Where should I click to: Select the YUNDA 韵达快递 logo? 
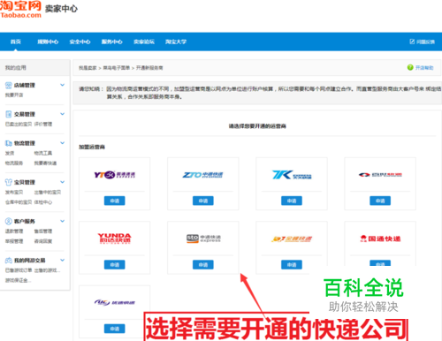click(115, 239)
